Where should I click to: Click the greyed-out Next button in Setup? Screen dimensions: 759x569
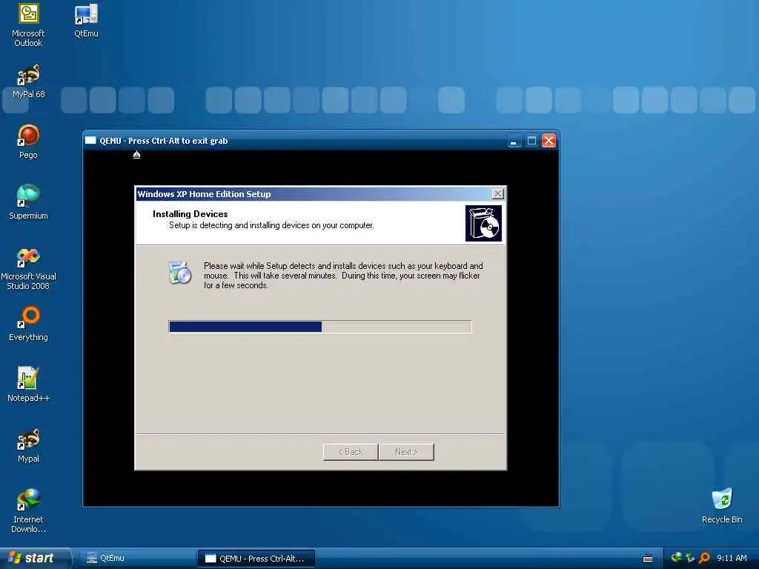[406, 451]
